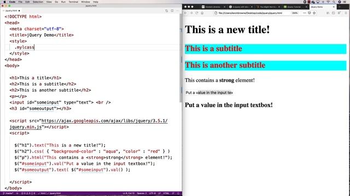350x196 pixels.
Task: Close the jQuery Tutorial browser tab
Action: pos(306,7)
